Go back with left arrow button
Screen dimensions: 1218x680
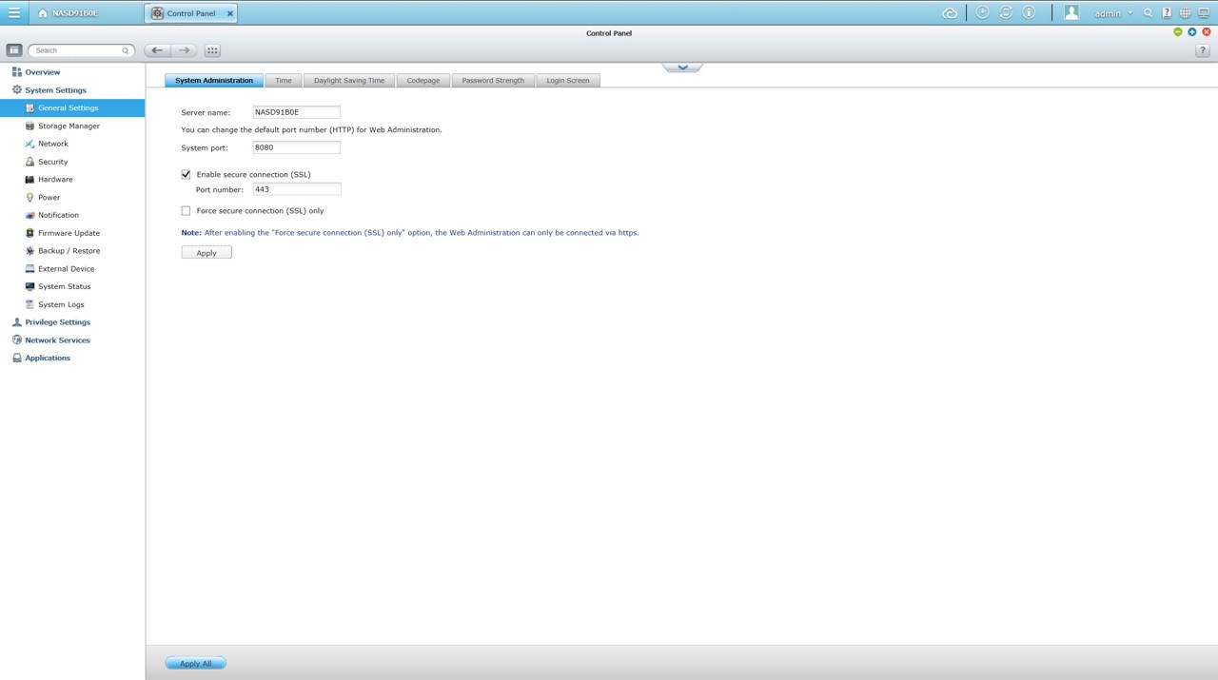click(x=157, y=50)
